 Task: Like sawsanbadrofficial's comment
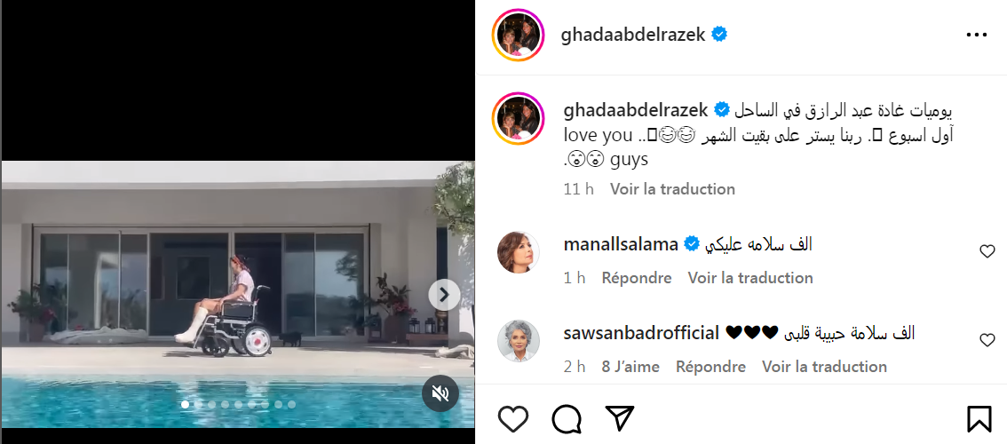click(x=987, y=341)
